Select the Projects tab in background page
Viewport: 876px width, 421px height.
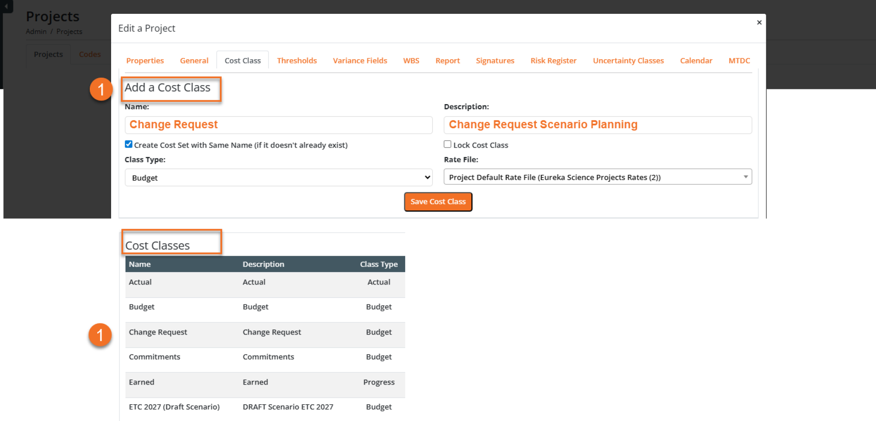(x=48, y=55)
